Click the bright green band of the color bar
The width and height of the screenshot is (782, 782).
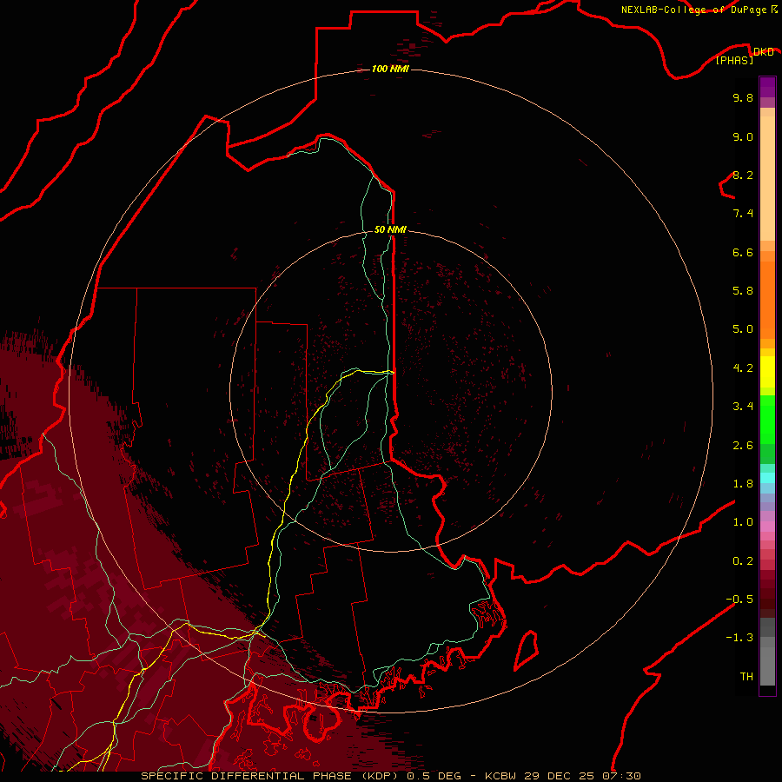point(767,420)
